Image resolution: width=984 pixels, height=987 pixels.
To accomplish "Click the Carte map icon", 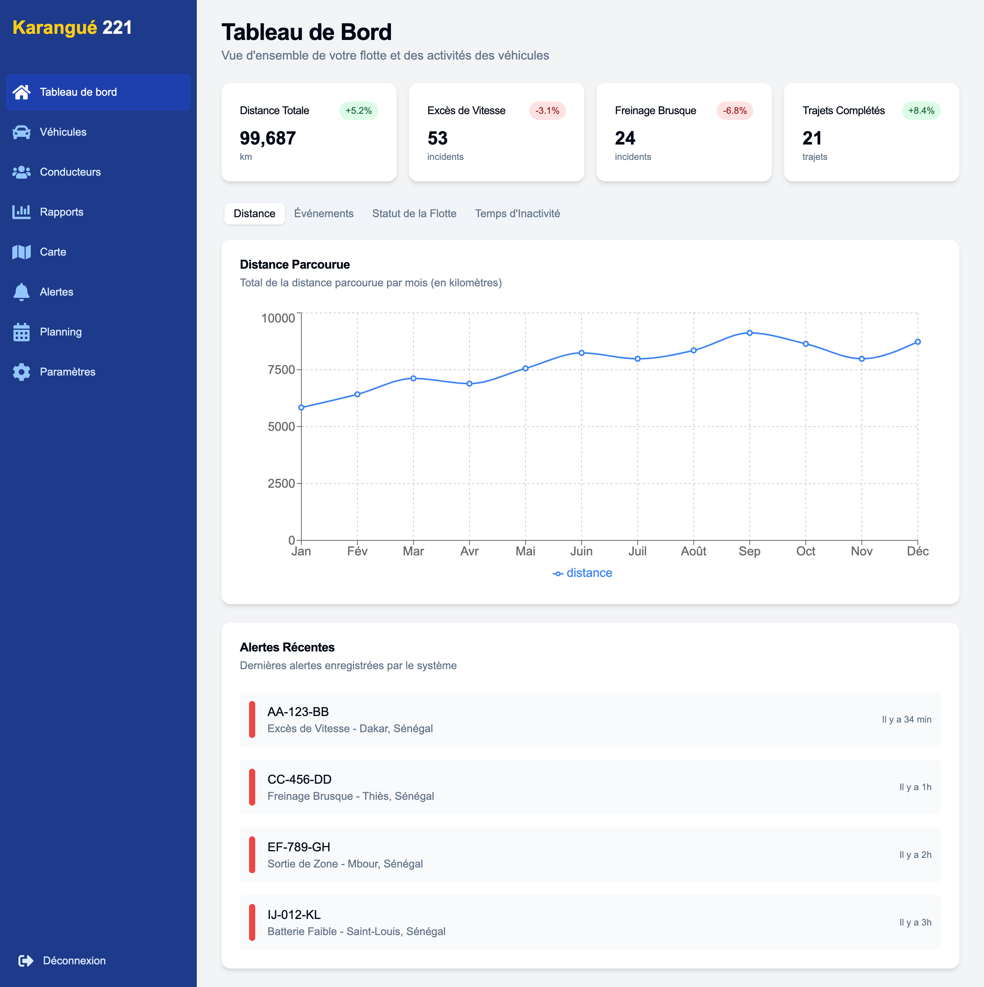I will pos(22,252).
